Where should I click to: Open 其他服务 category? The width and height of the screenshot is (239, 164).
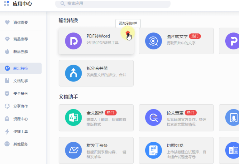point(21,144)
